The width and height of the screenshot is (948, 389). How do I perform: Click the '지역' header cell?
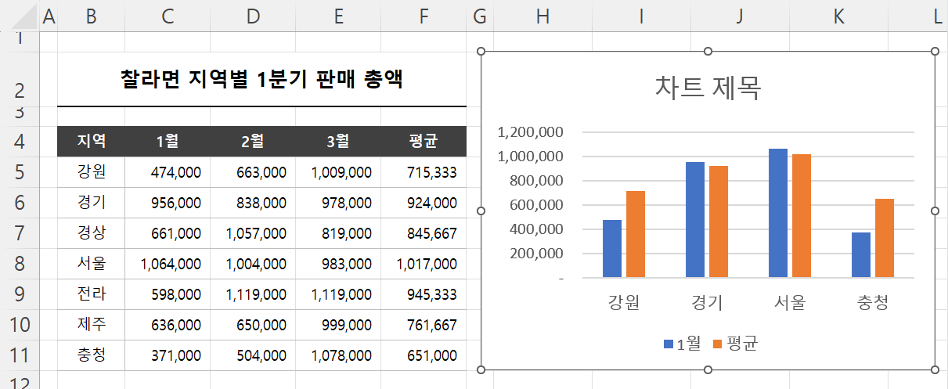pos(91,142)
